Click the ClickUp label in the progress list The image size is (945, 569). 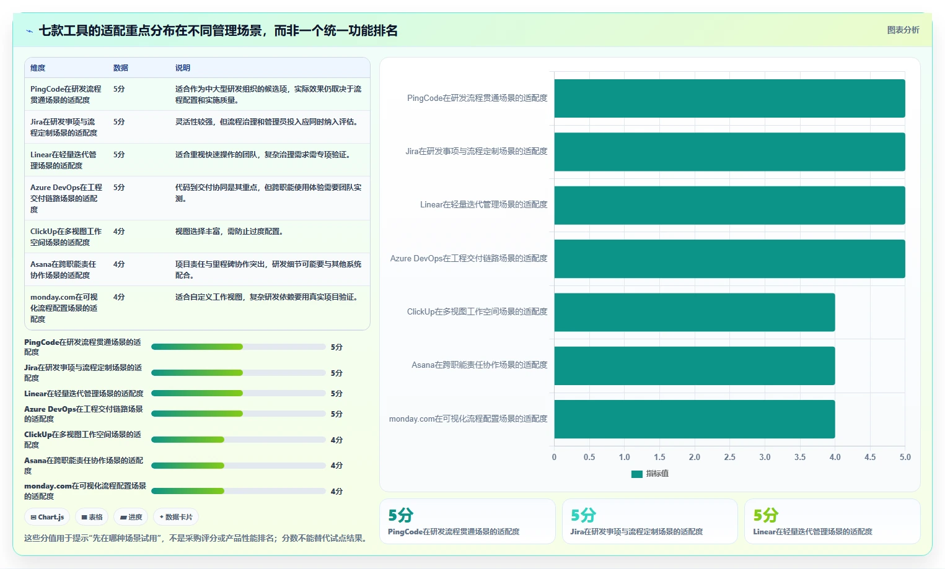tap(82, 440)
